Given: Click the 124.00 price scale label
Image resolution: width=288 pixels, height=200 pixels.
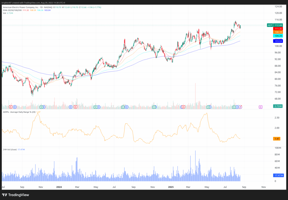Looking at the screenshot, I should click(278, 6).
